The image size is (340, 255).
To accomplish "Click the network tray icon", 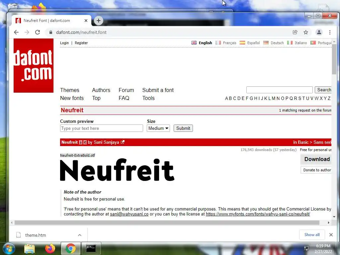I will 306,248.
